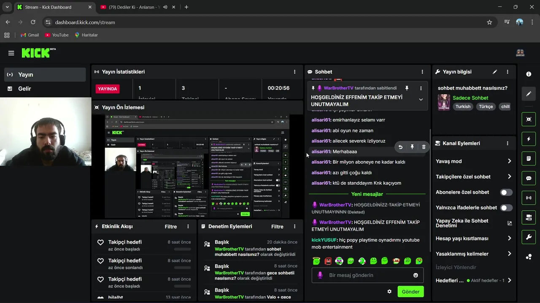The width and height of the screenshot is (540, 303).
Task: Click the KICK beta logo
Action: [x=38, y=53]
